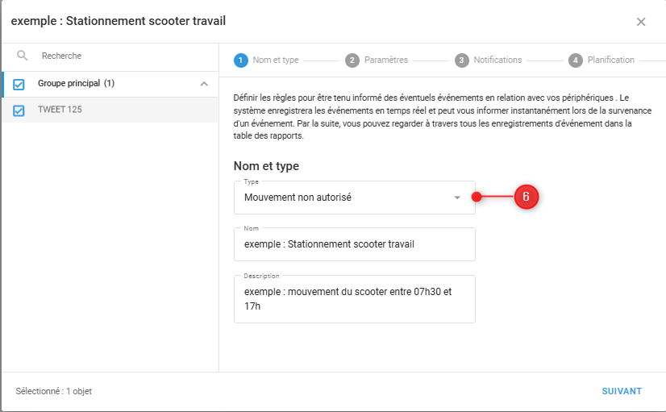Click in the Recherche search field
This screenshot has width=666, height=412.
(x=121, y=56)
